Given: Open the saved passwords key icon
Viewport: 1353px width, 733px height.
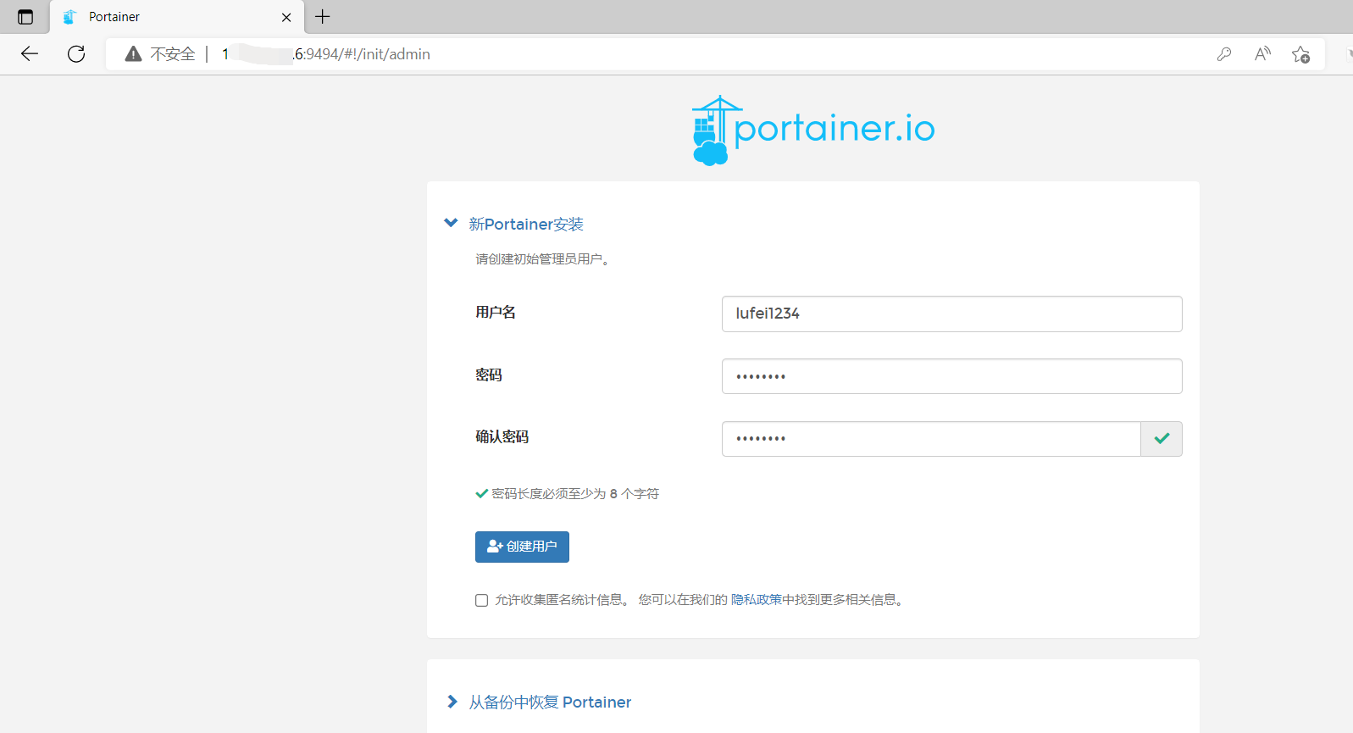Looking at the screenshot, I should tap(1224, 54).
